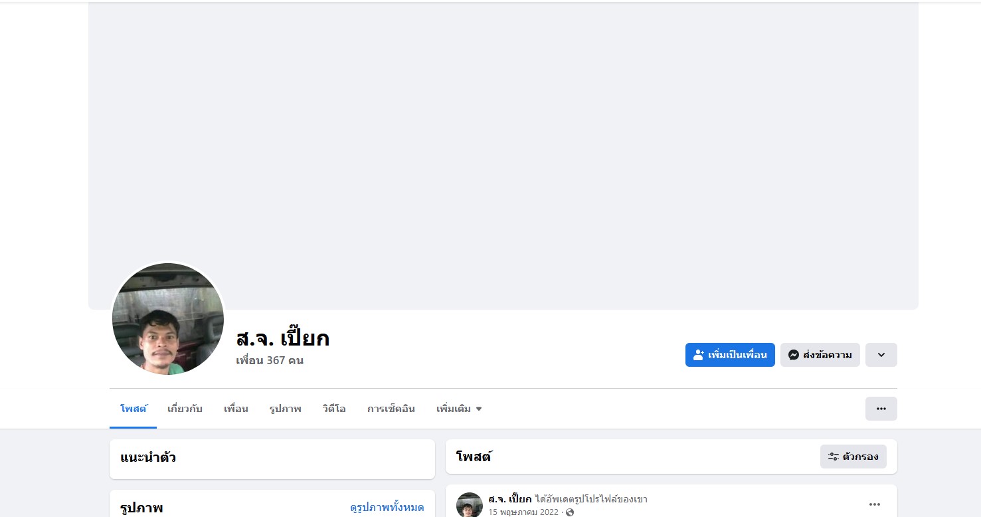Open the เพื่อน tab

(236, 409)
